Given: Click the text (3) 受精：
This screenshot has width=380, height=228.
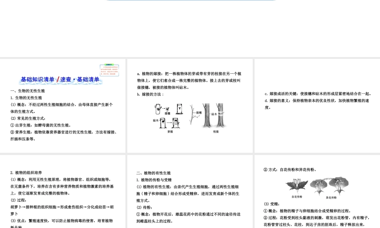Looking at the screenshot, I should 272,204.
